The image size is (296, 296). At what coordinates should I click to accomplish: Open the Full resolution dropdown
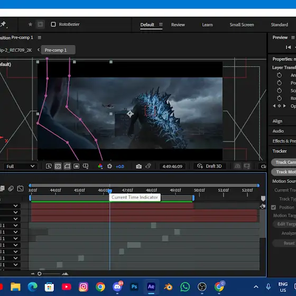pos(21,166)
